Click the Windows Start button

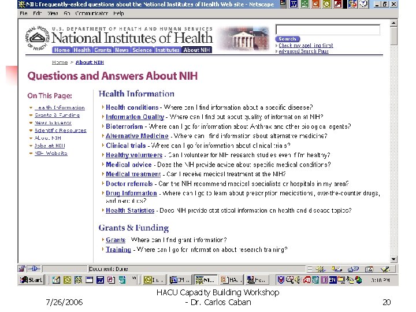[x=32, y=280]
